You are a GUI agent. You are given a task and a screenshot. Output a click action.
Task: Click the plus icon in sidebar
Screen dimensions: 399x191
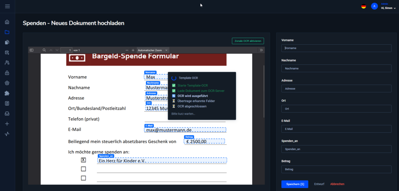(7, 124)
